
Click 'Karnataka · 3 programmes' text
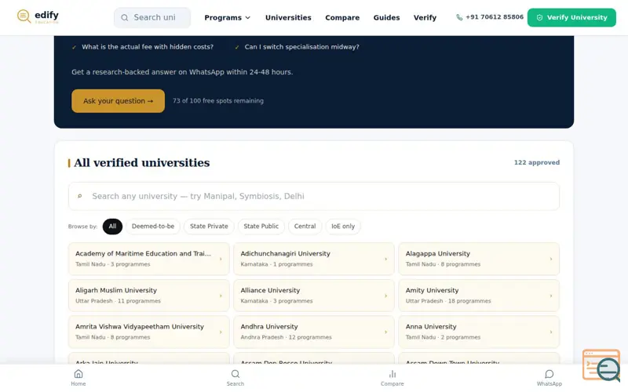point(276,301)
